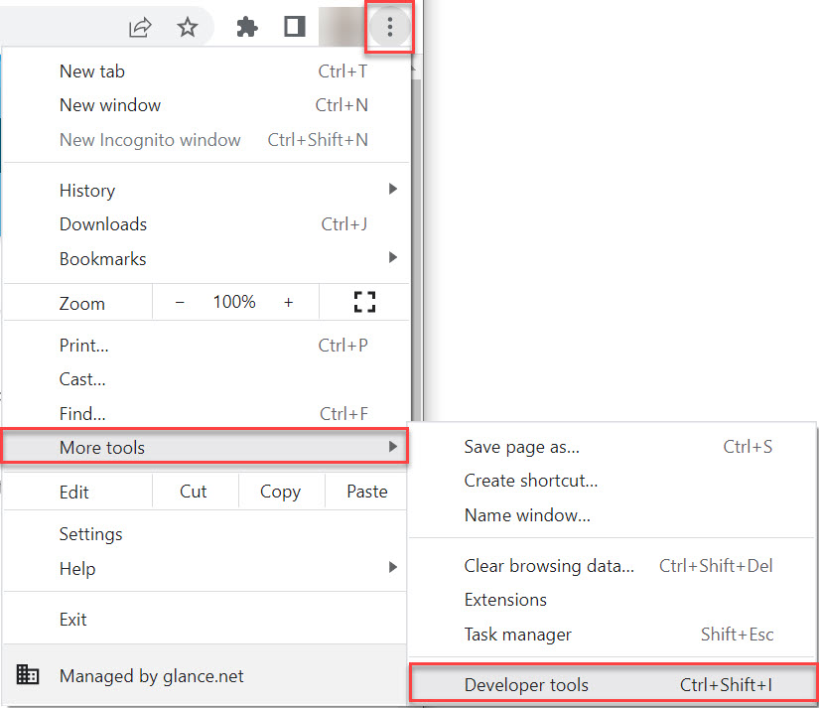This screenshot has height=708, width=819.
Task: Click the share page icon
Action: point(140,28)
